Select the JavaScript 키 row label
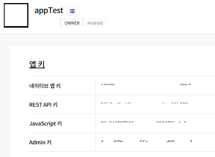Image resolution: width=215 pixels, height=157 pixels. (x=46, y=123)
